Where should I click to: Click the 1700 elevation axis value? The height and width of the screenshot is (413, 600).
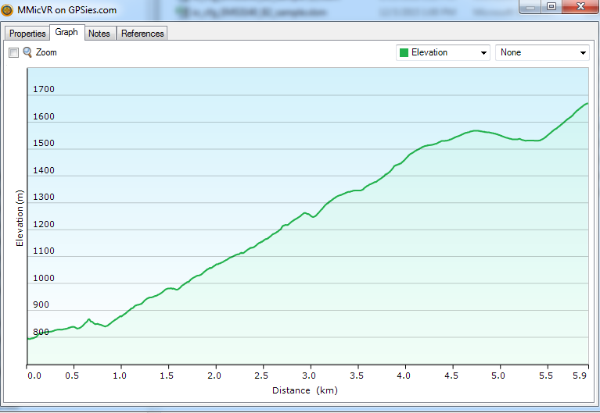coord(44,90)
